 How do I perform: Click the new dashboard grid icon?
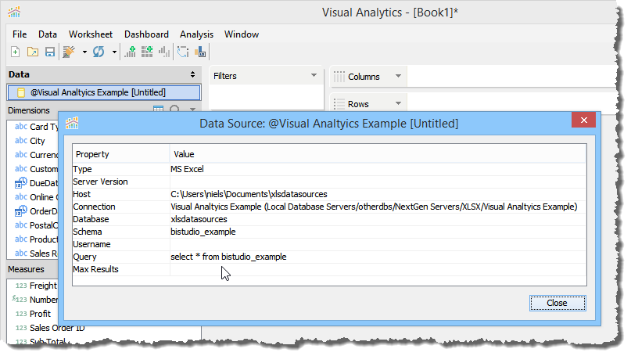(147, 52)
